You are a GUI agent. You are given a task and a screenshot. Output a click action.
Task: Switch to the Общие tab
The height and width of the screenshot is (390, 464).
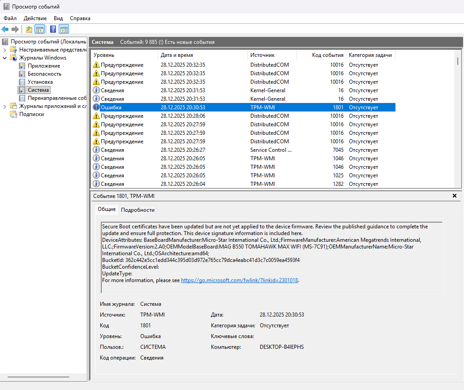107,209
